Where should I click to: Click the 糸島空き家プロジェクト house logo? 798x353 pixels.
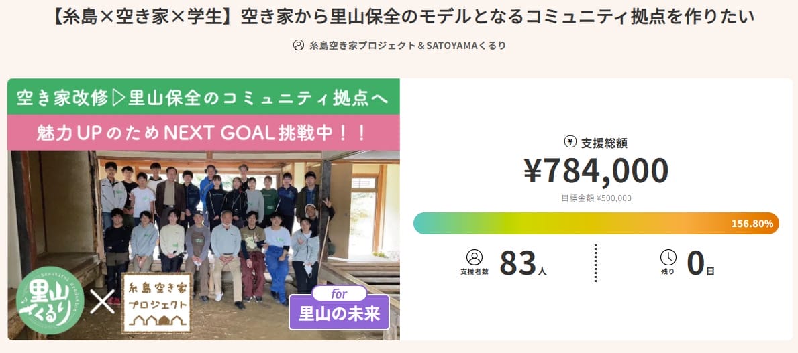coord(156,303)
